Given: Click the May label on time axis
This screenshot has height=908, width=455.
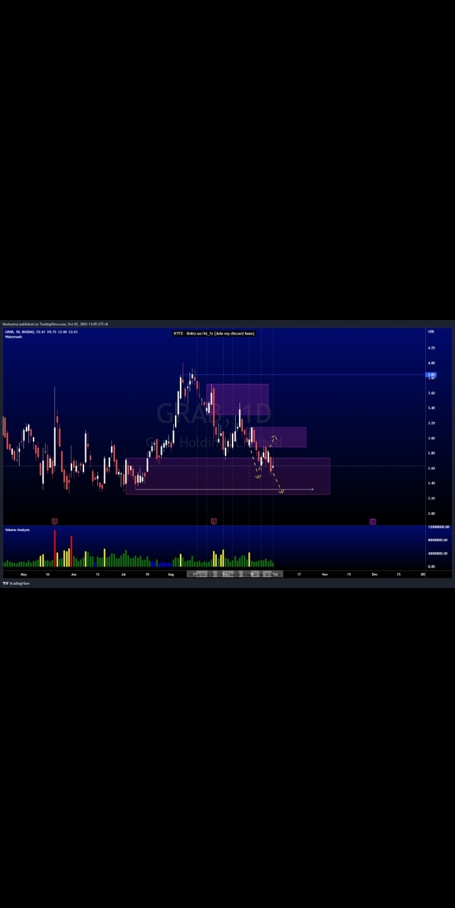Looking at the screenshot, I should [24, 574].
